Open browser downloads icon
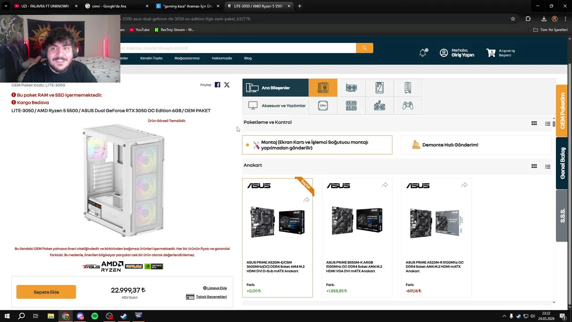This screenshot has width=572, height=322. tap(544, 19)
